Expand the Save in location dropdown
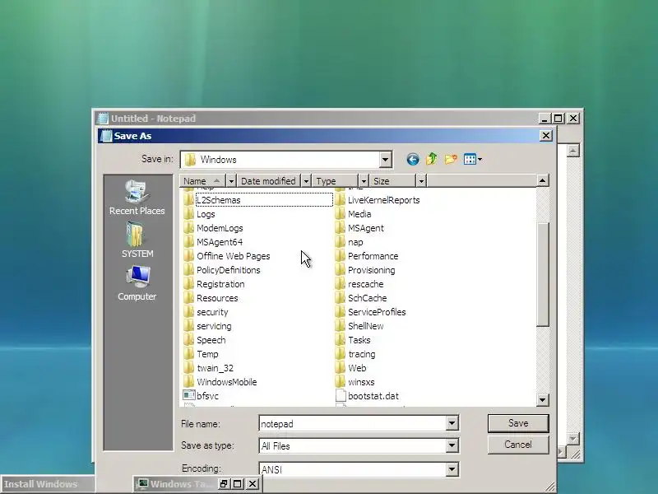This screenshot has height=494, width=658. [385, 160]
